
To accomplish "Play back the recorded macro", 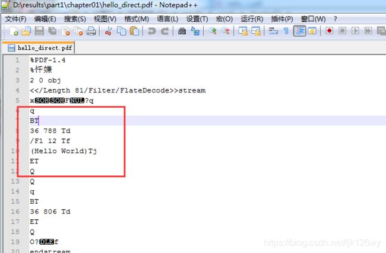I will point(355,31).
